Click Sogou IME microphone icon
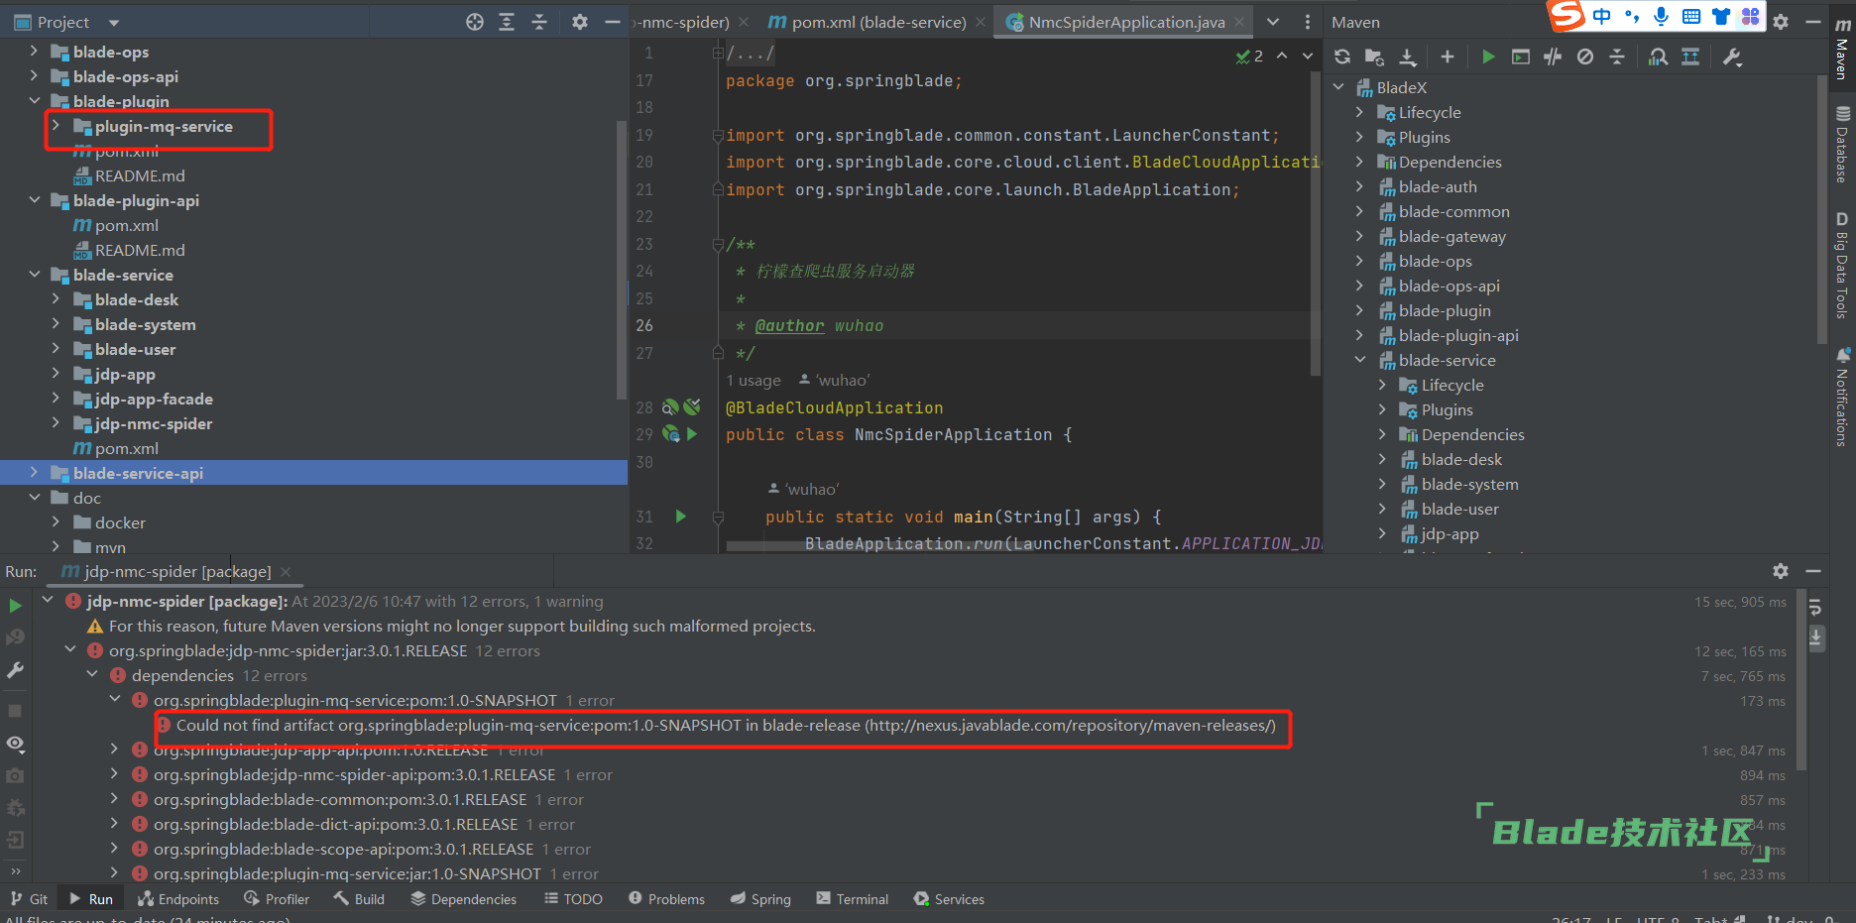The height and width of the screenshot is (923, 1856). (1661, 15)
